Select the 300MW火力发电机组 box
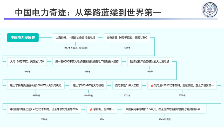224x127 pixels. point(36,85)
